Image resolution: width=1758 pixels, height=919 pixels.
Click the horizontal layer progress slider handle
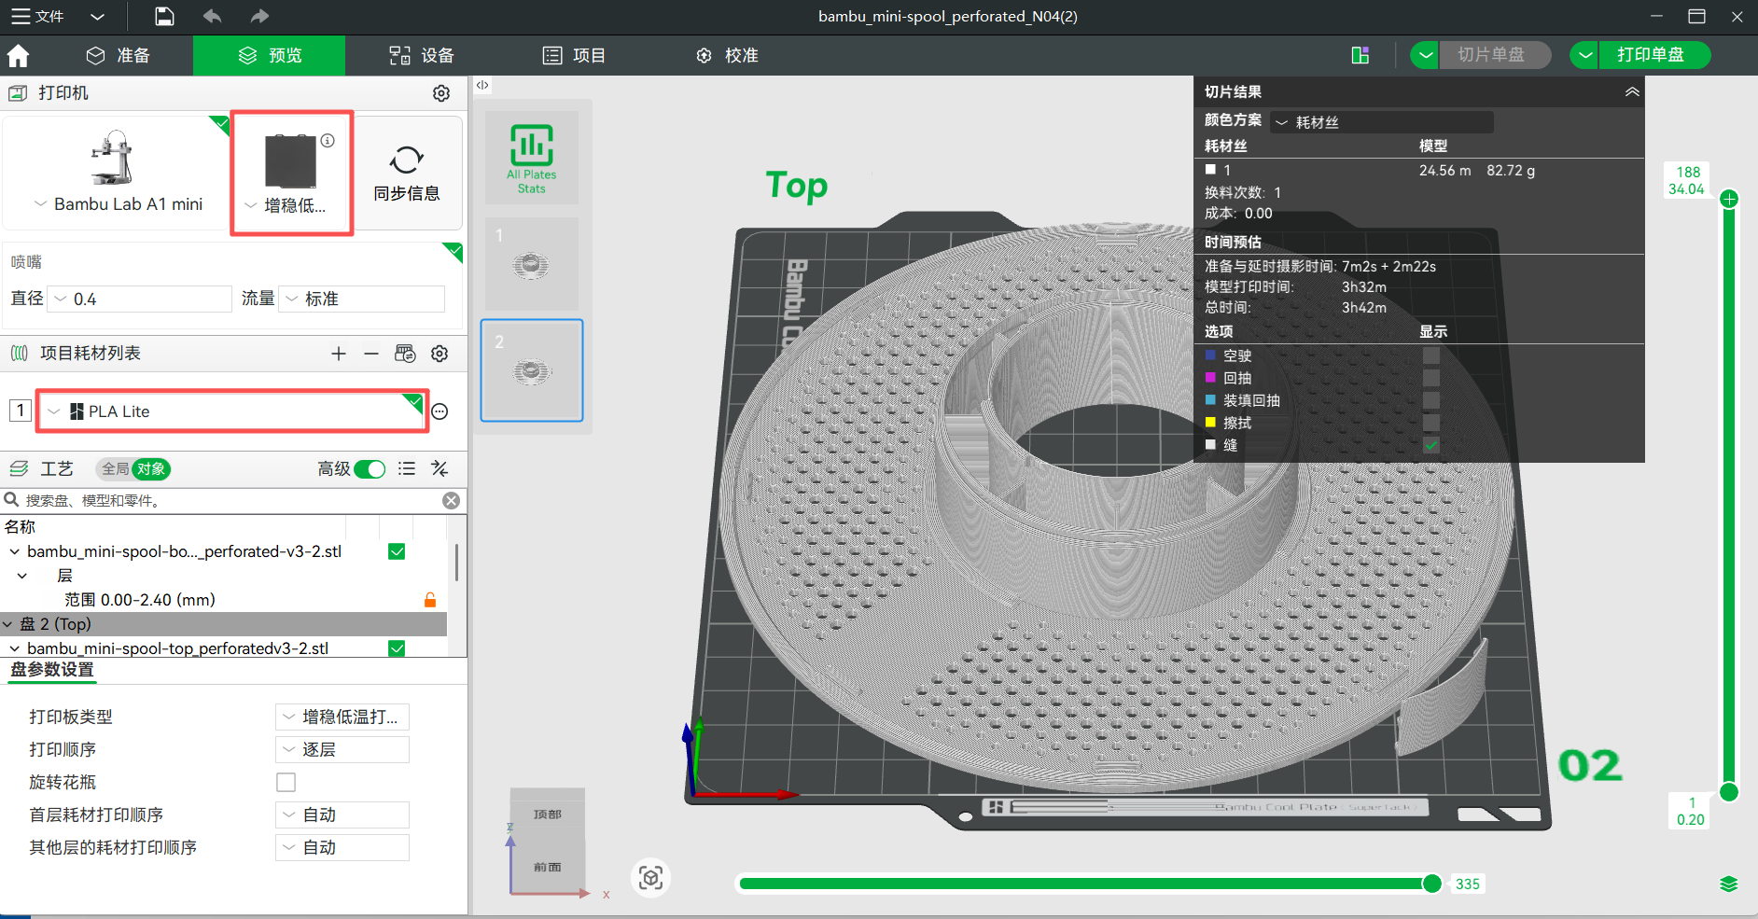1431,884
